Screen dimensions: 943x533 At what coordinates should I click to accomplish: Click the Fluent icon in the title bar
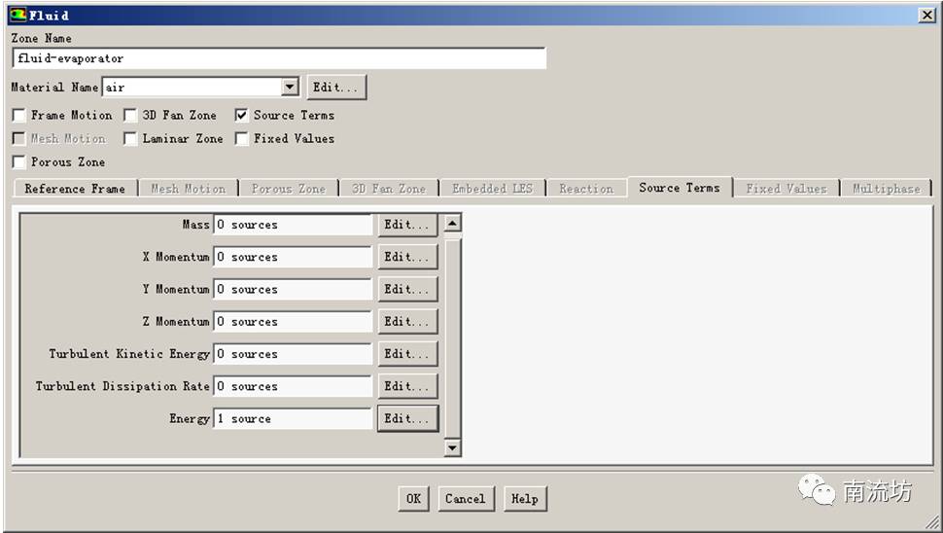coord(18,15)
